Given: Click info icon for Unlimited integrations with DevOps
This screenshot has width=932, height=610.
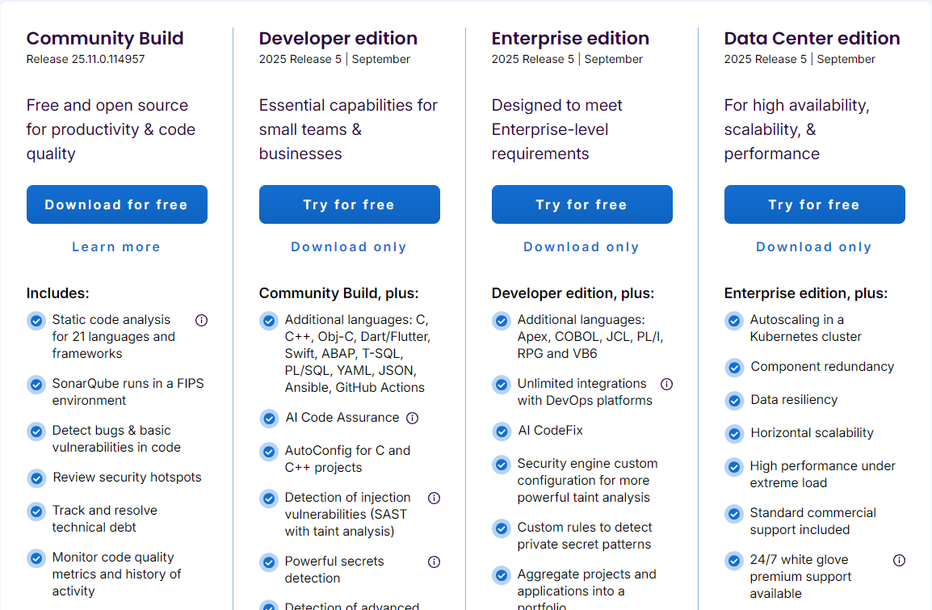Looking at the screenshot, I should [666, 384].
